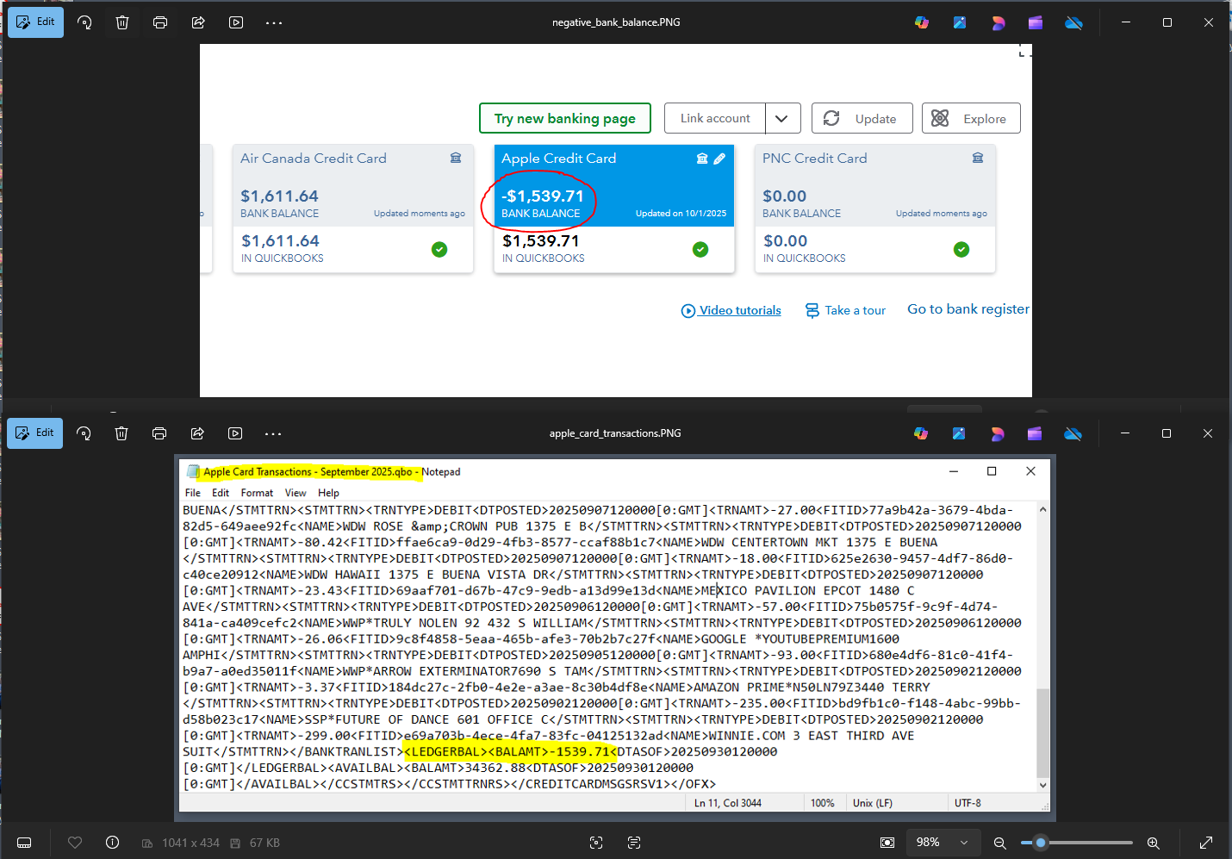Expand See more menu in apple_card_transactions.PNG window
Viewport: 1232px width, 859px height.
click(x=273, y=433)
